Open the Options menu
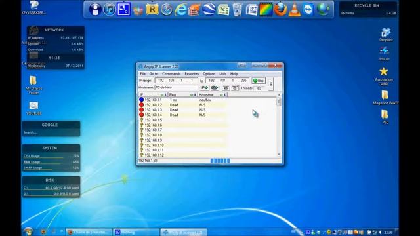Image resolution: width=420 pixels, height=236 pixels. [x=209, y=74]
